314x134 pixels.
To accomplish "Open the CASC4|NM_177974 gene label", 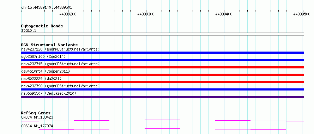I will tap(37, 126).
